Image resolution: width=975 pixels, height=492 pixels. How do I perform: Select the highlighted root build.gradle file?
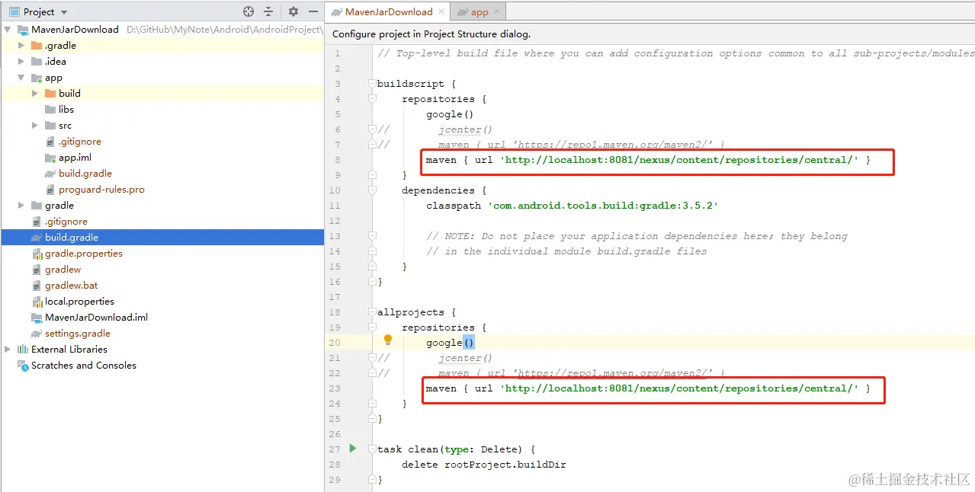(162, 238)
